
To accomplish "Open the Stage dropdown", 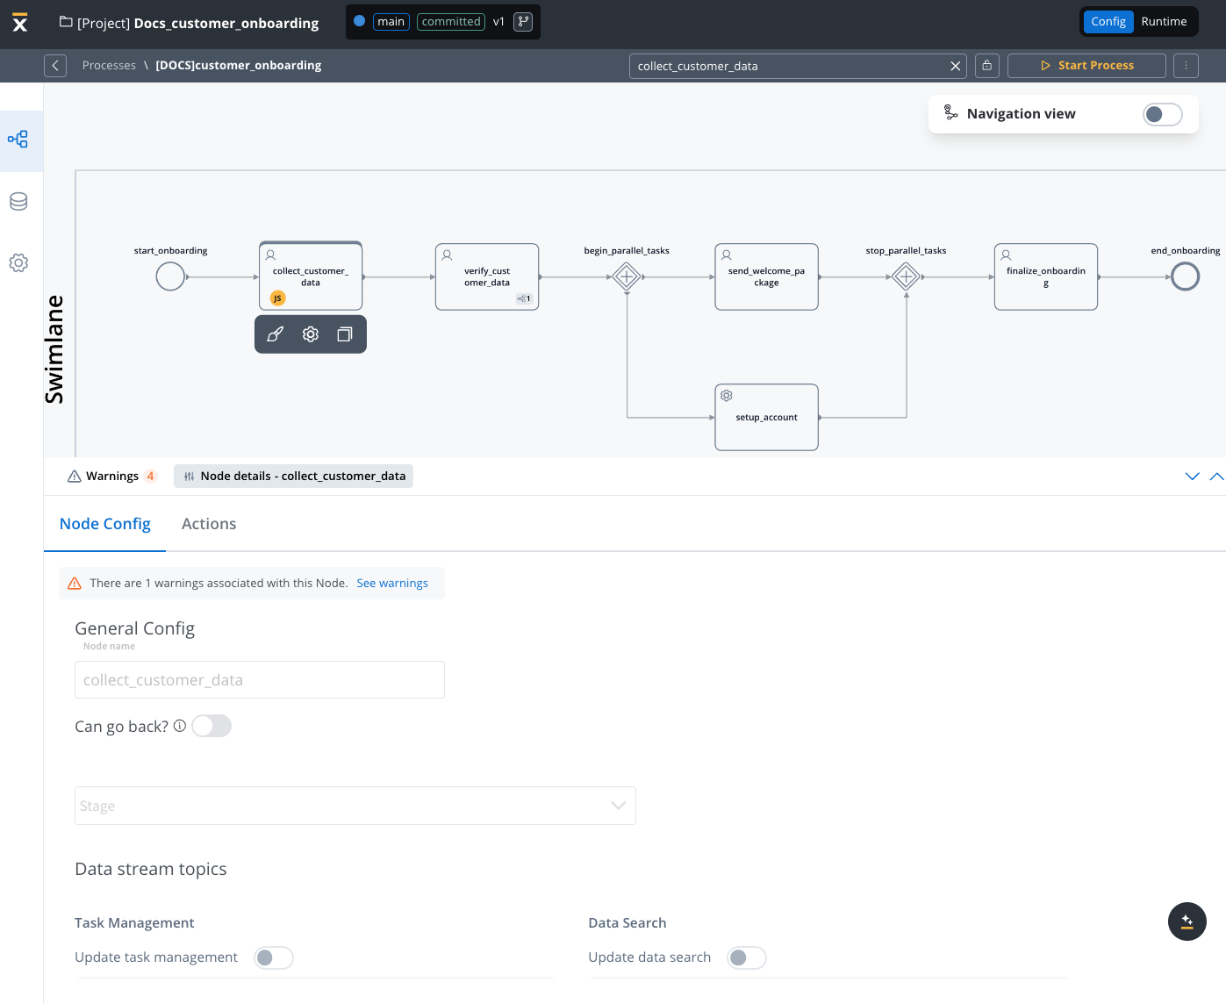I will click(355, 806).
